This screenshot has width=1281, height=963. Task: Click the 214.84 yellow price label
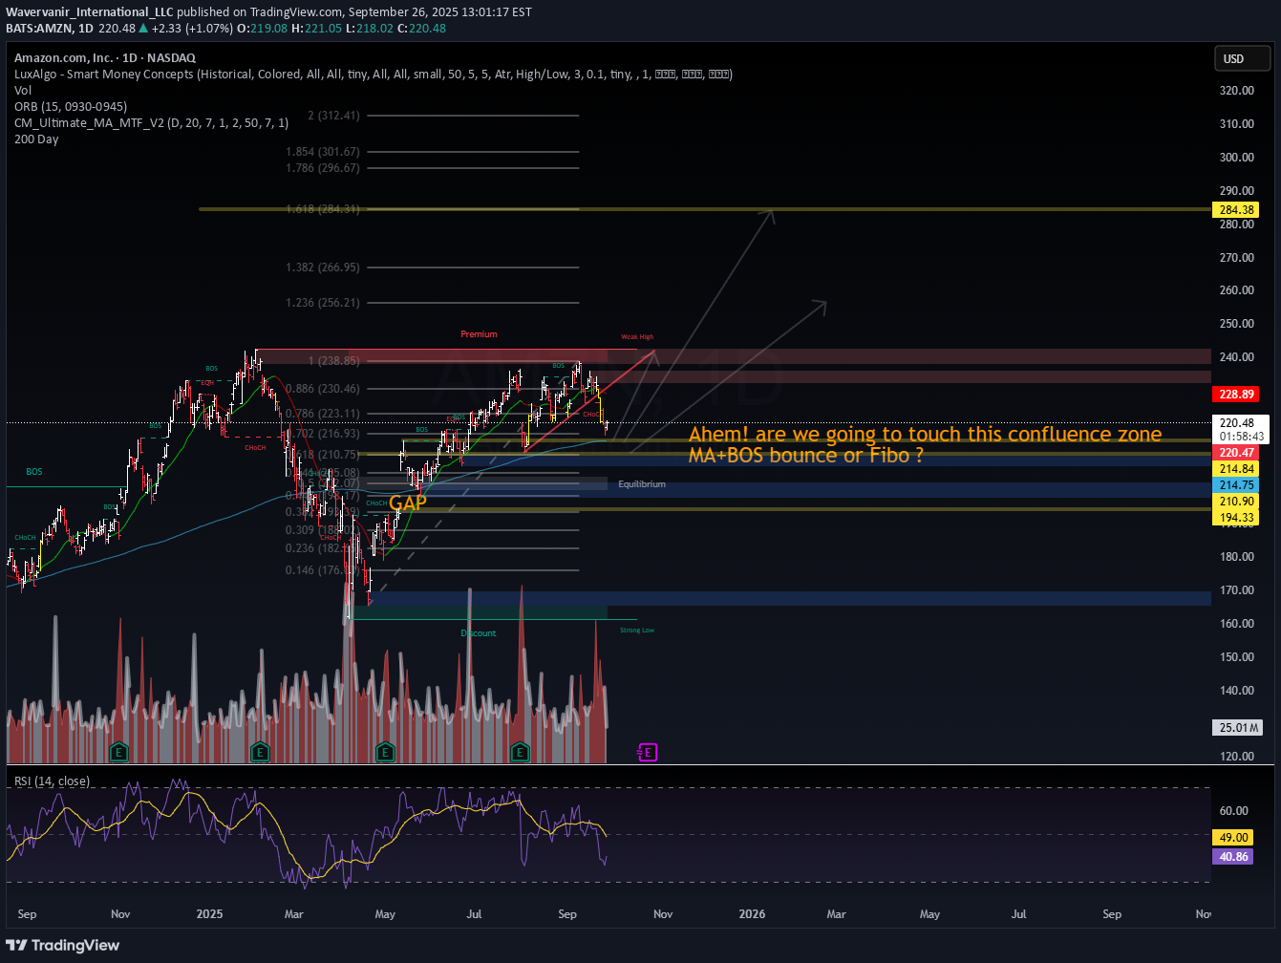click(1237, 469)
